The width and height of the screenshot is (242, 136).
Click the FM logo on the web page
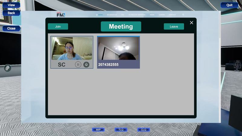click(x=61, y=15)
